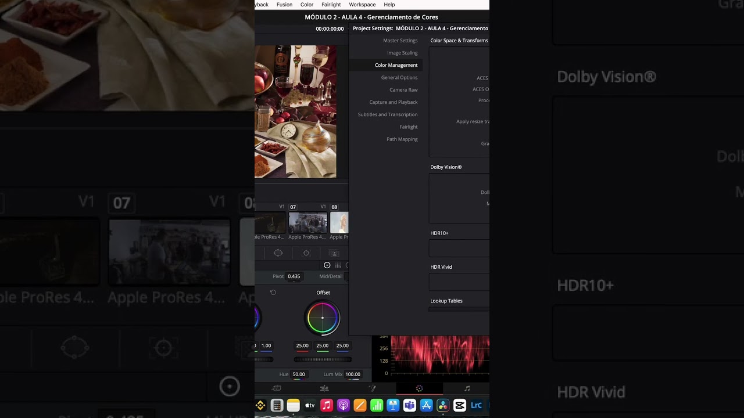This screenshot has width=744, height=418.
Task: Click Offset red value 25.00
Action: click(302, 345)
